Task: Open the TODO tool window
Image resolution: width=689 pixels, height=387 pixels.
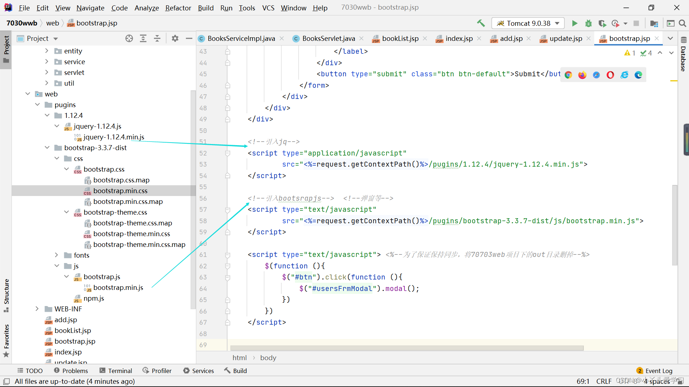Action: [30, 371]
